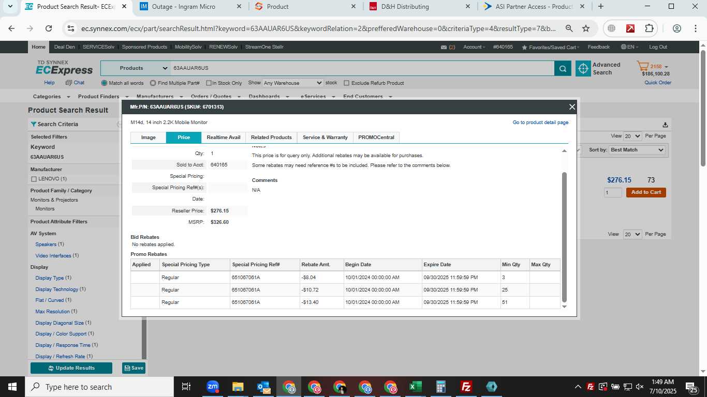Click Go to product detail page link
This screenshot has height=397, width=707.
540,123
